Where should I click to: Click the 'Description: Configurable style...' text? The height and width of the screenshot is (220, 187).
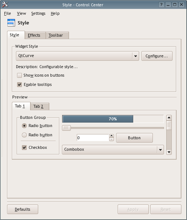(x=47, y=67)
